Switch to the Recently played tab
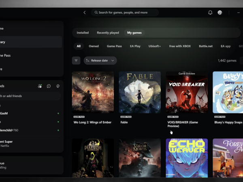Viewport: 243px width, 182px height. pos(108,33)
